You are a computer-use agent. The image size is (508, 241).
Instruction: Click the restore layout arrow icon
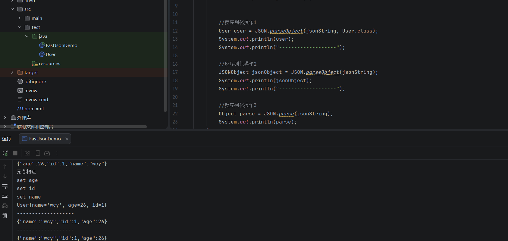click(37, 153)
